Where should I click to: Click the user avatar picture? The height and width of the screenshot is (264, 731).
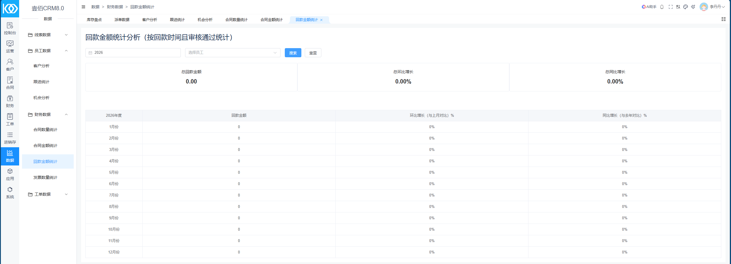704,7
